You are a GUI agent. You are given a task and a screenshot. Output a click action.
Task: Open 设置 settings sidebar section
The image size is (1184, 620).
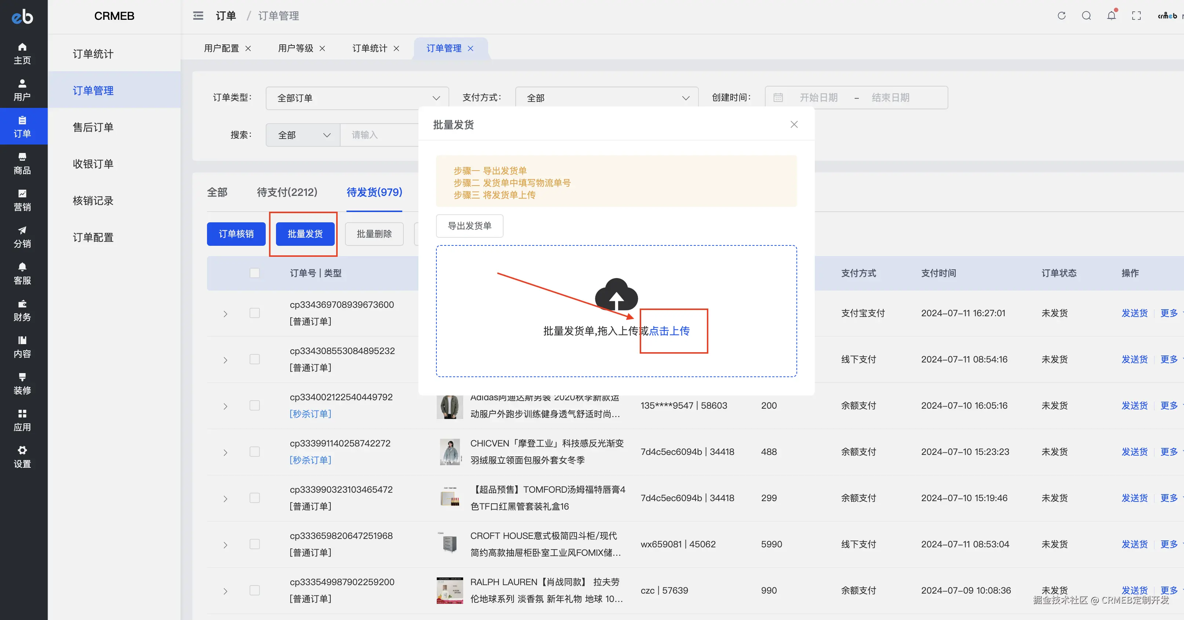pos(22,457)
